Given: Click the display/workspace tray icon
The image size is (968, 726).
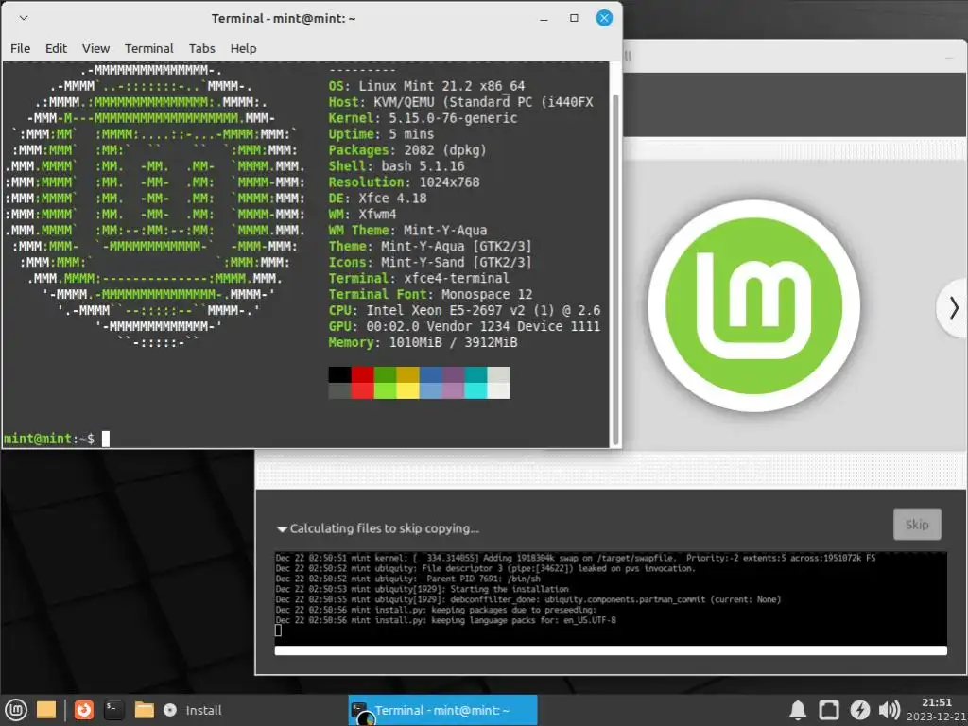Looking at the screenshot, I should click(828, 710).
